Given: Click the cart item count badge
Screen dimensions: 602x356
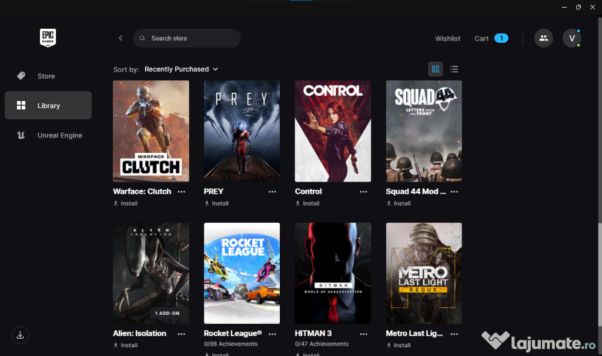Looking at the screenshot, I should coord(501,38).
